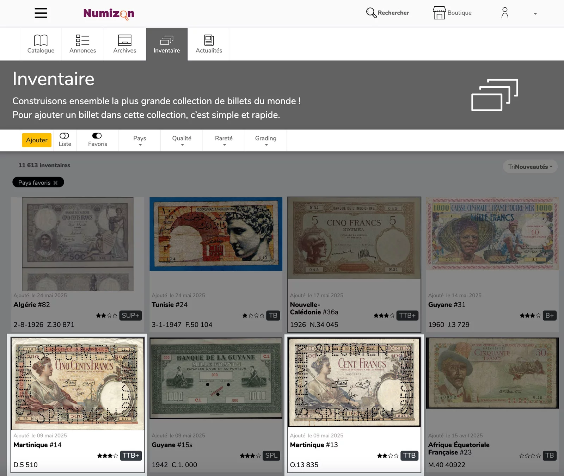Expand the Rareté filter dropdown
This screenshot has height=476, width=564.
point(224,140)
